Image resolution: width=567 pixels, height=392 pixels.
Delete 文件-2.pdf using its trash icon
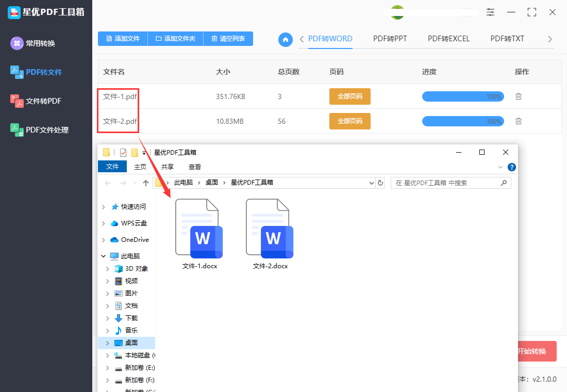click(518, 121)
